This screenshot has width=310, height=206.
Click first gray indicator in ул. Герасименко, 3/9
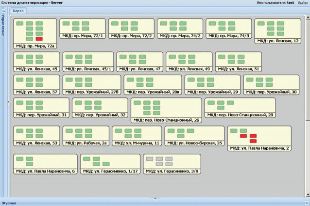pos(150,159)
